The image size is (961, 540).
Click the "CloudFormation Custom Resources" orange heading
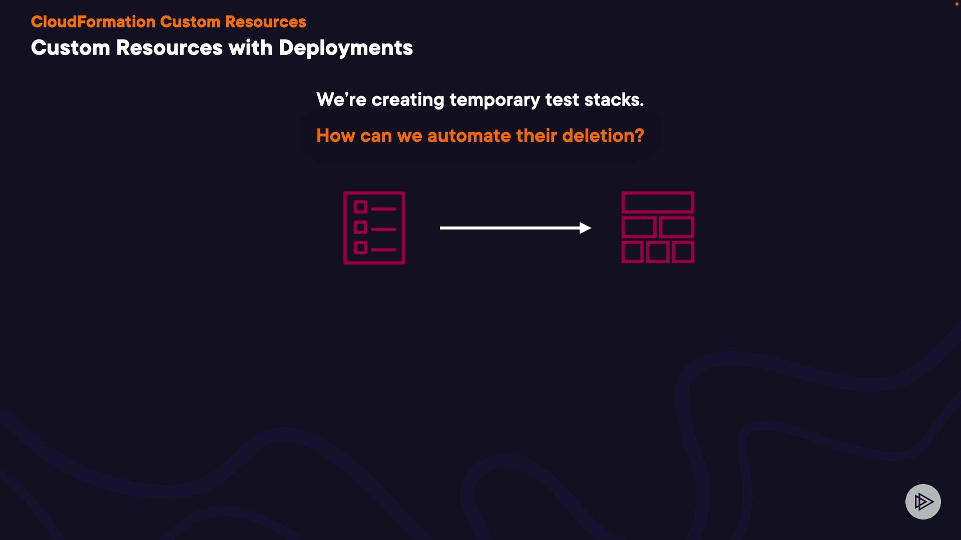click(168, 22)
